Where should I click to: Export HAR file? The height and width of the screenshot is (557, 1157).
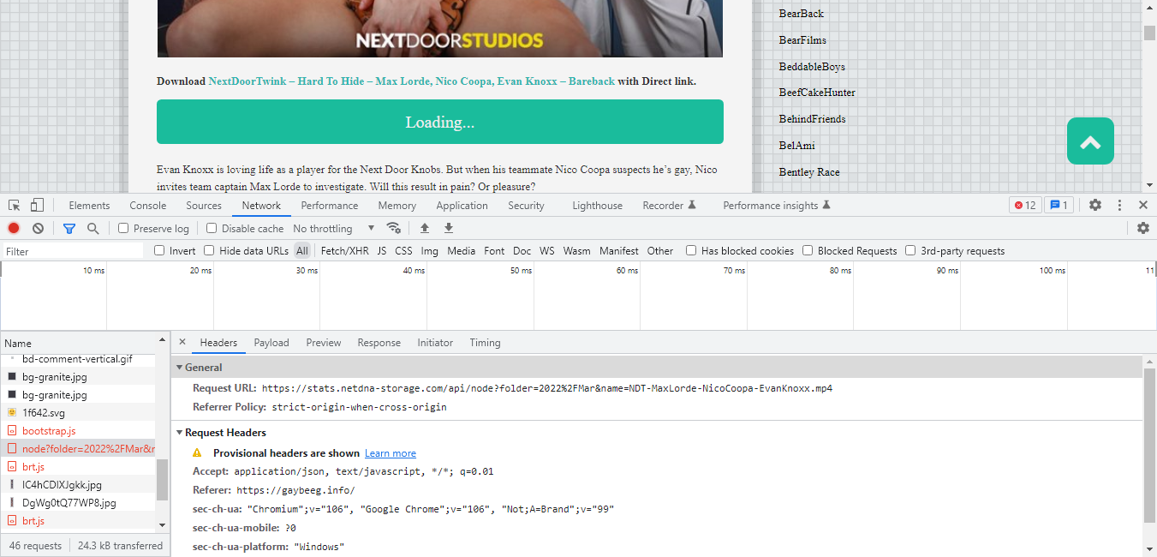[449, 228]
